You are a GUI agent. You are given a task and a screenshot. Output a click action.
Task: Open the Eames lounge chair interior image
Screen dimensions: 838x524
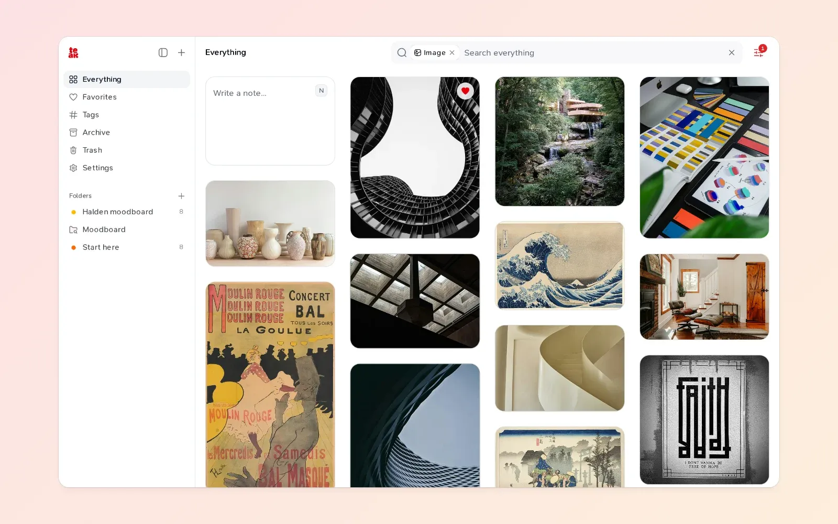click(x=704, y=297)
